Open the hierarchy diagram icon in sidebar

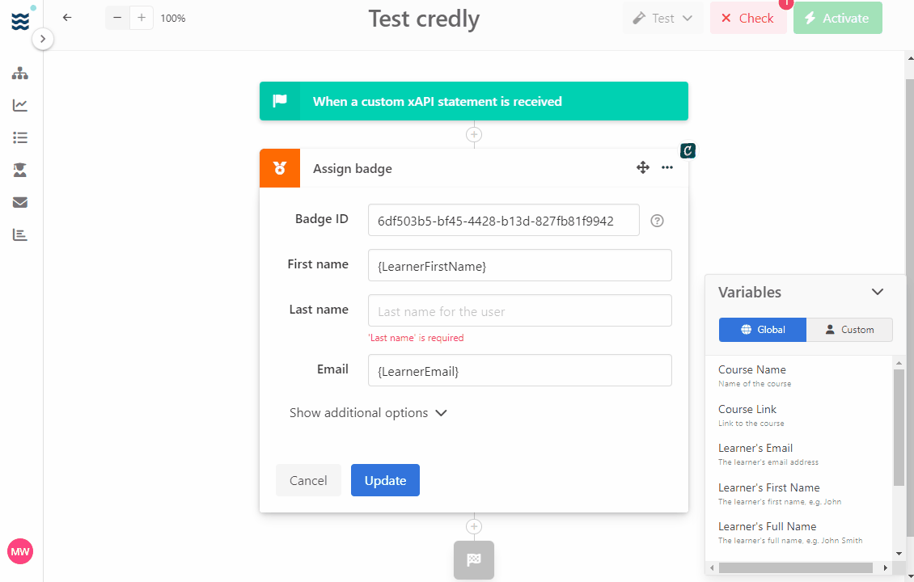pyautogui.click(x=20, y=73)
